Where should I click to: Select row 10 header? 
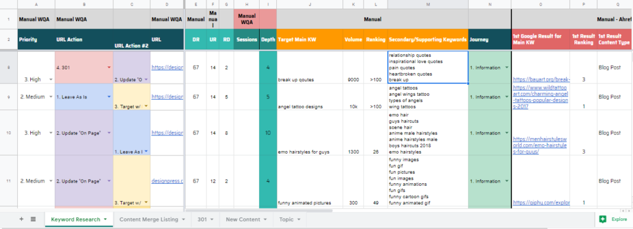tap(9, 132)
